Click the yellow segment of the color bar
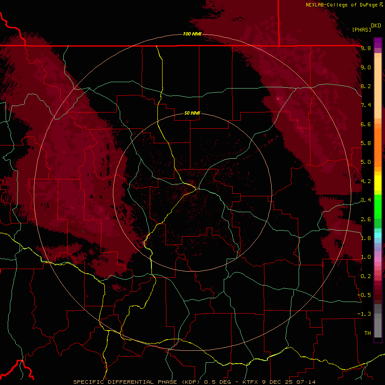Viewport: 385px width, 385px height. (378, 183)
